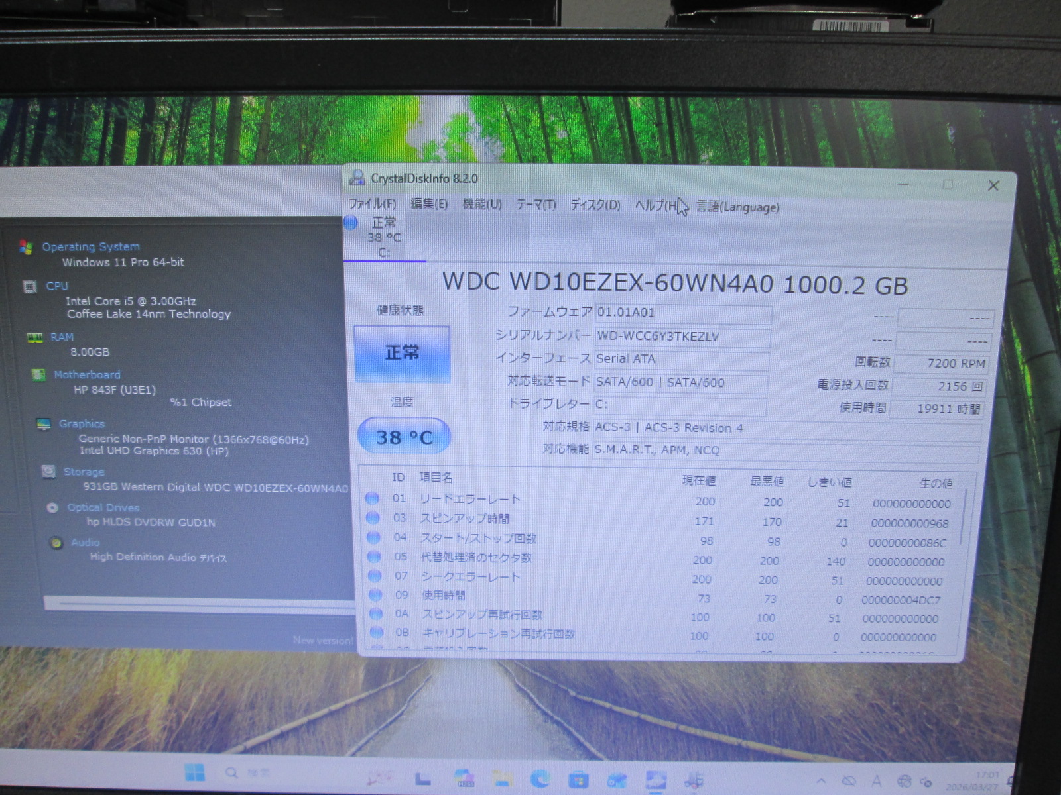This screenshot has width=1061, height=795.
Task: Click the CPU chip icon
Action: [x=30, y=286]
